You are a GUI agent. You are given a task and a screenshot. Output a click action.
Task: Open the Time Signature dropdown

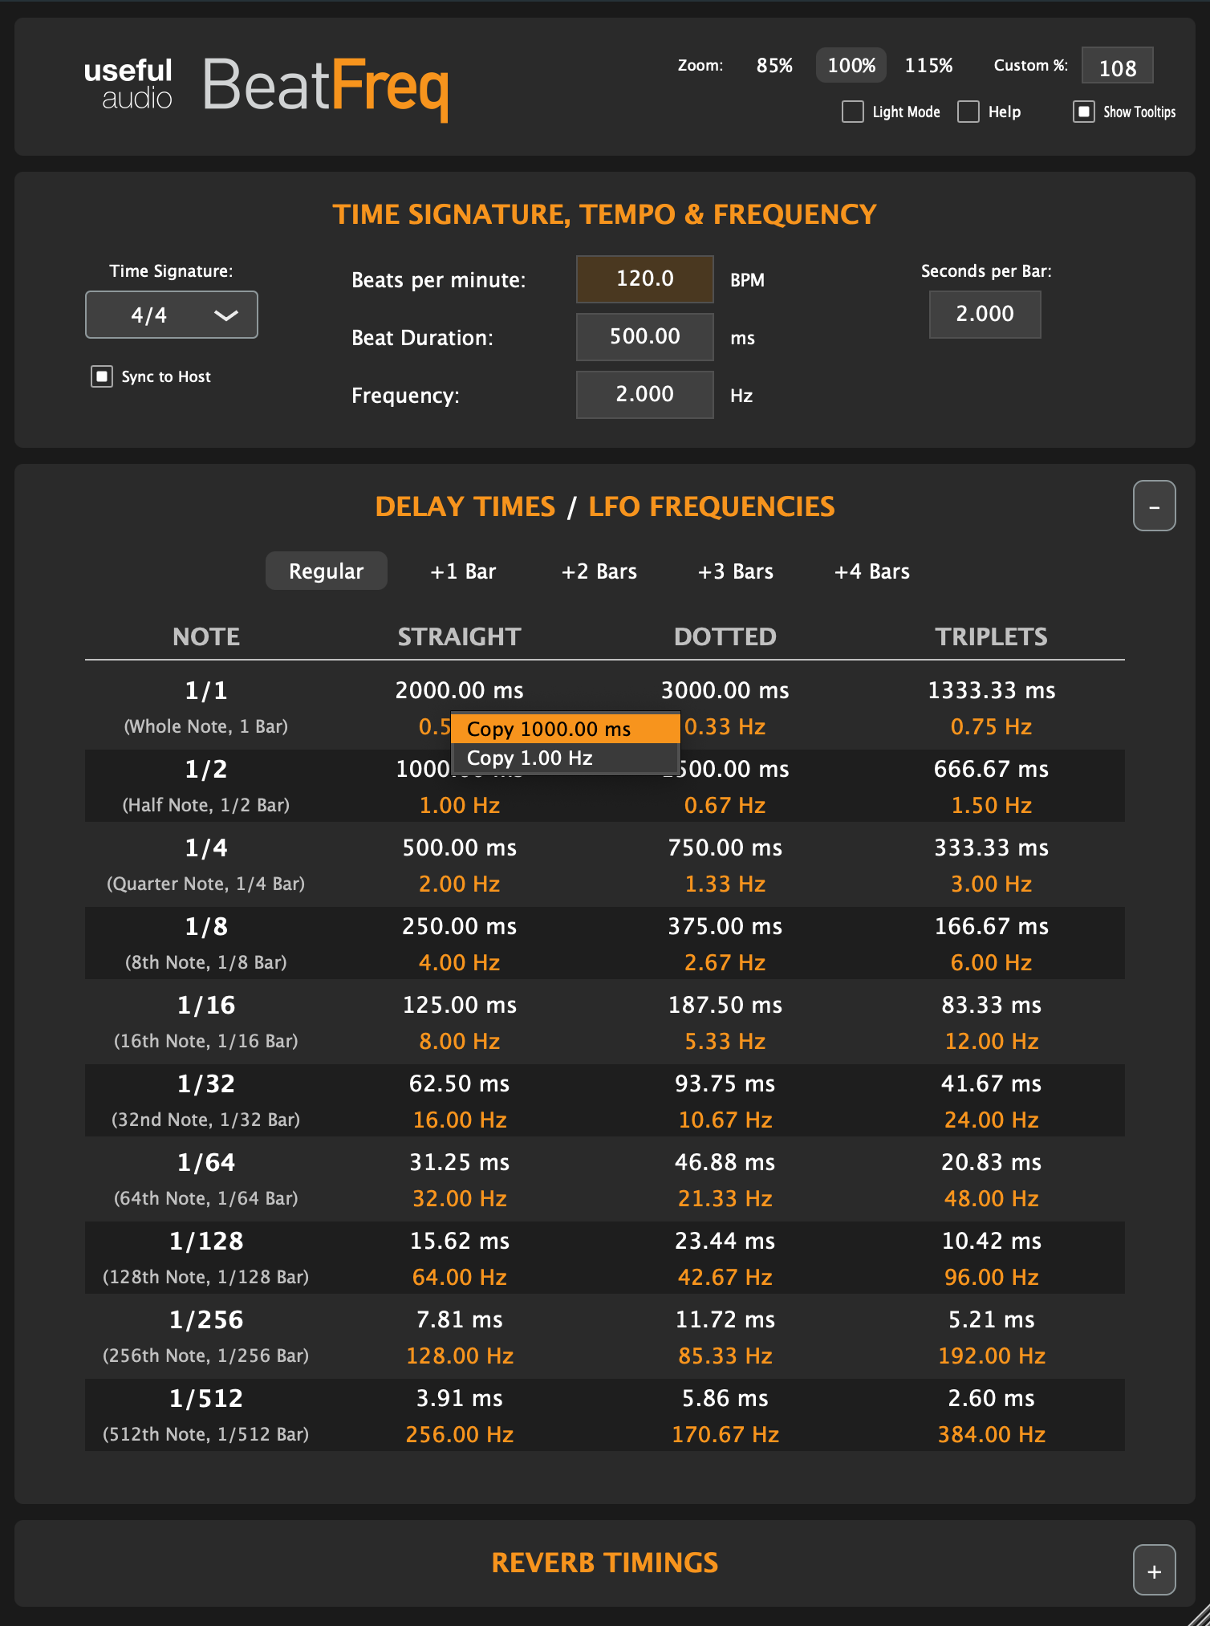pyautogui.click(x=172, y=315)
